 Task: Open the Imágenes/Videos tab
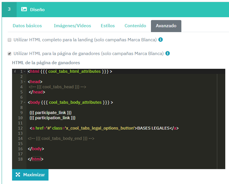[x=72, y=26]
